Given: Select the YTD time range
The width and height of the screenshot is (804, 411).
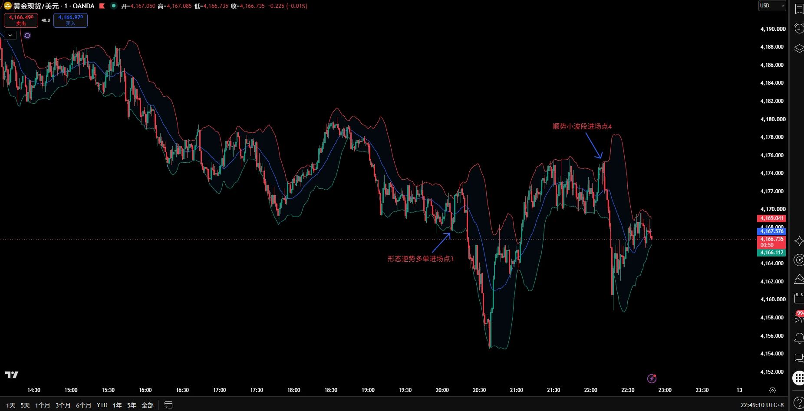Looking at the screenshot, I should (102, 405).
